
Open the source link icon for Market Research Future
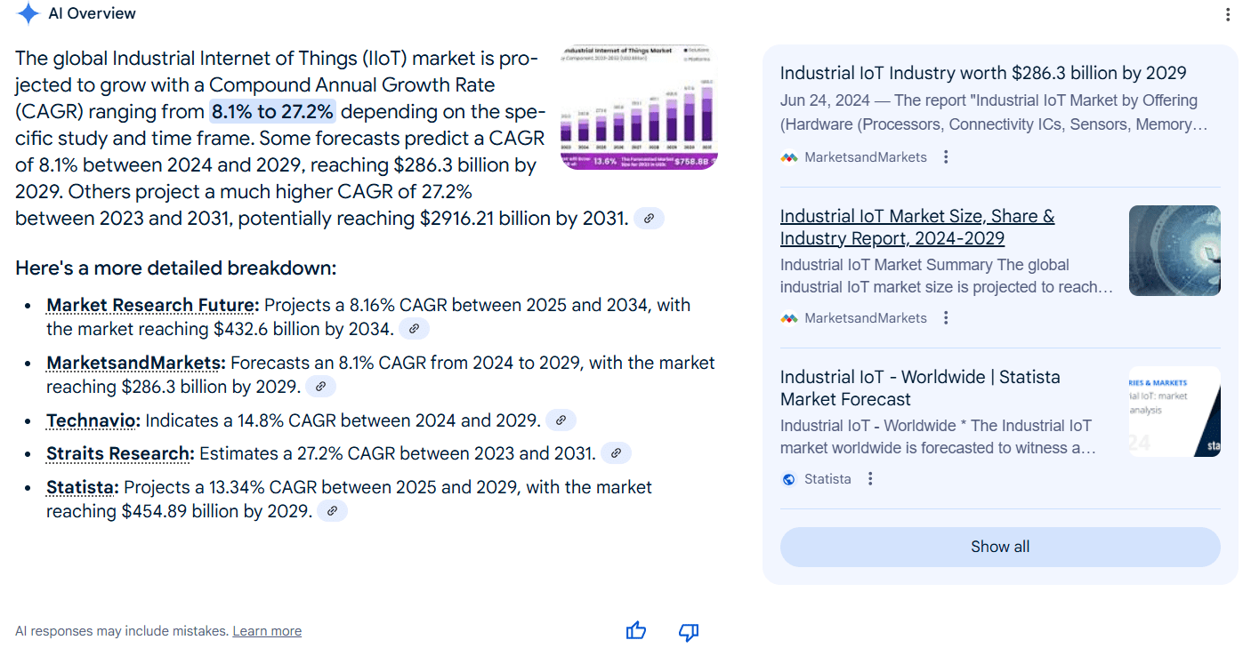pos(413,328)
